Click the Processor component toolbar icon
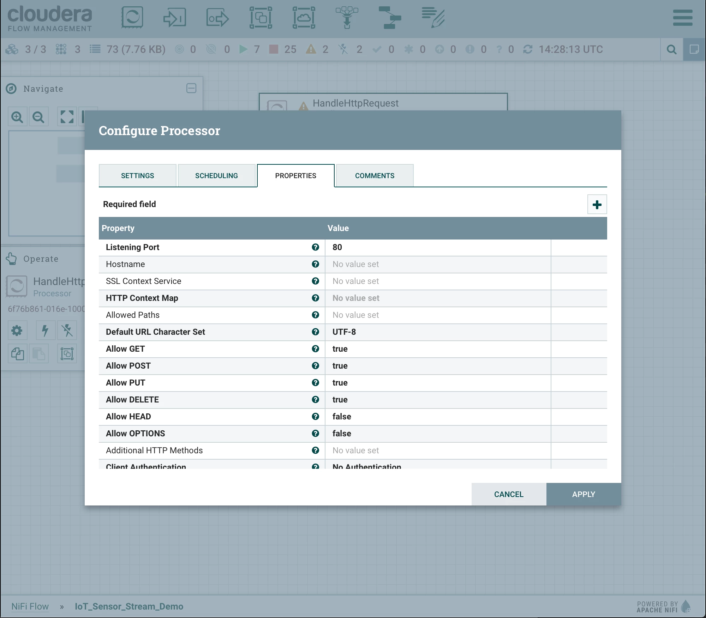The width and height of the screenshot is (706, 618). [132, 17]
